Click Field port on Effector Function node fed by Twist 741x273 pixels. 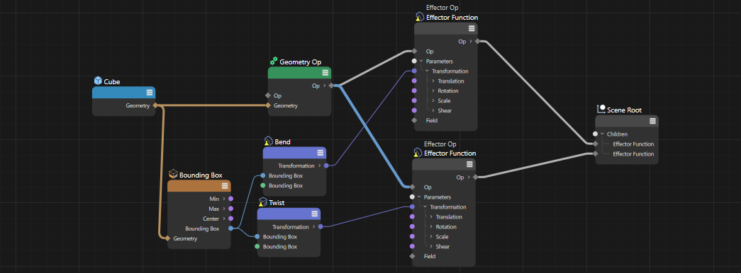[412, 257]
